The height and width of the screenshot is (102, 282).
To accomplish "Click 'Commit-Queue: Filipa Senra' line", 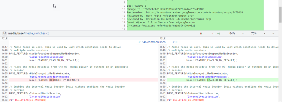I will click(x=161, y=23).
